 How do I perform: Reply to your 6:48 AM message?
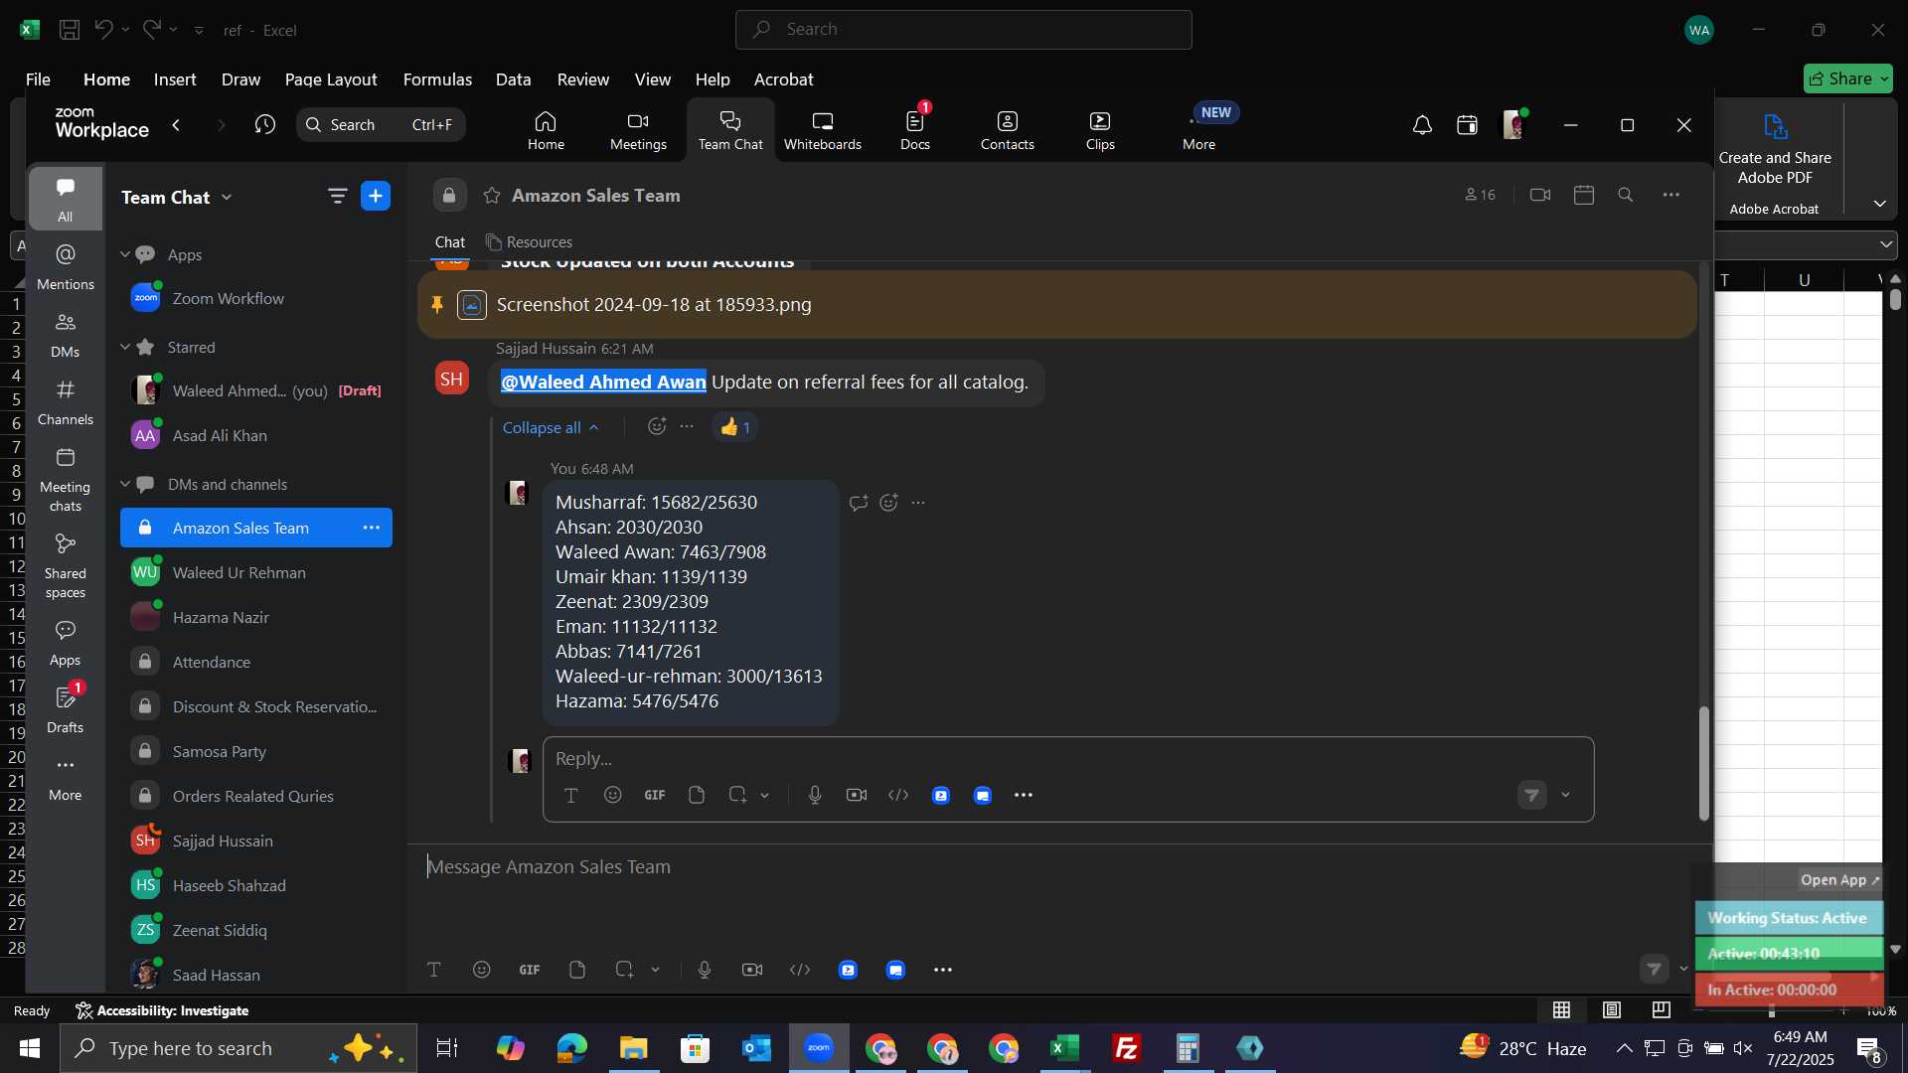click(x=859, y=503)
